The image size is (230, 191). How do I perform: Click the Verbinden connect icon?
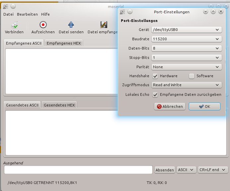click(x=14, y=25)
